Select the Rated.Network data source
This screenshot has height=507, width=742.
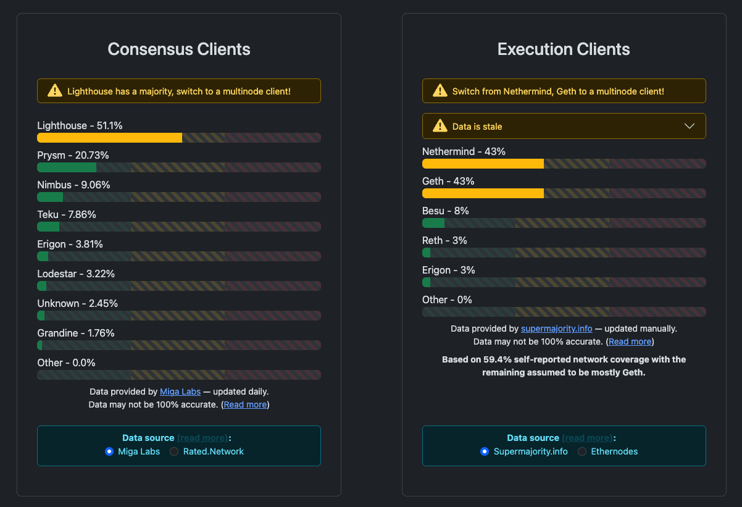[174, 451]
